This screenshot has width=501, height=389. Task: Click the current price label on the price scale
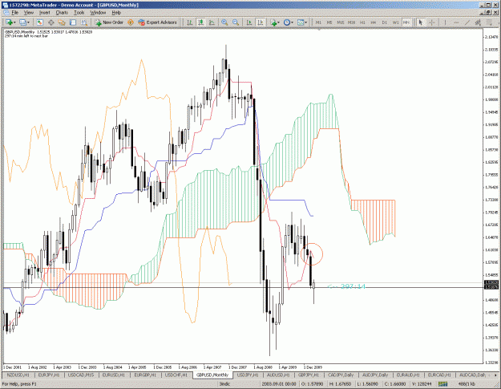(x=491, y=282)
